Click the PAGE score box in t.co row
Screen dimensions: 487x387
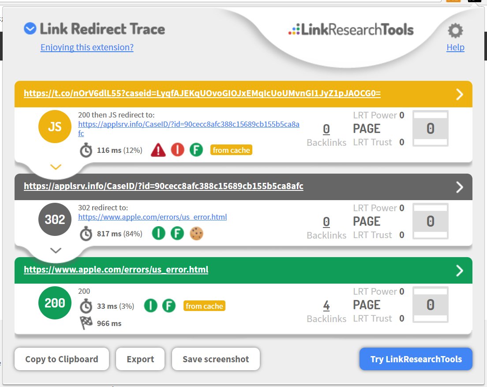point(431,128)
